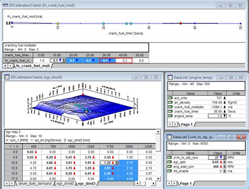Click the DataList1 window title icon

coord(170,77)
